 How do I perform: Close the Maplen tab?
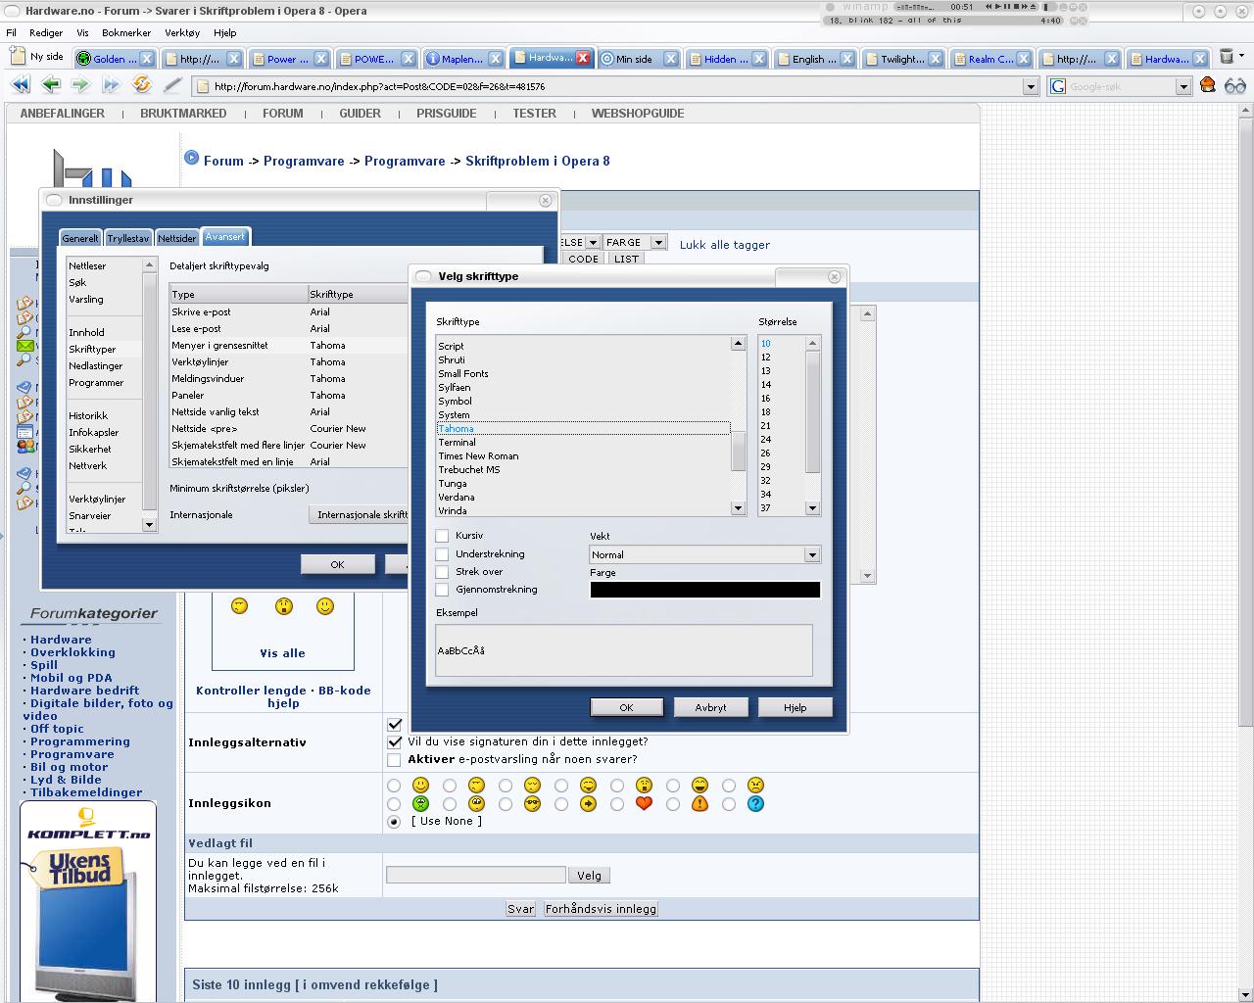496,59
